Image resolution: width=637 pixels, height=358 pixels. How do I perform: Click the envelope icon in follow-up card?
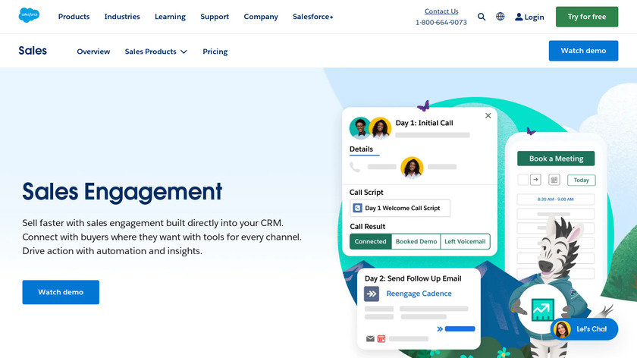[370, 338]
